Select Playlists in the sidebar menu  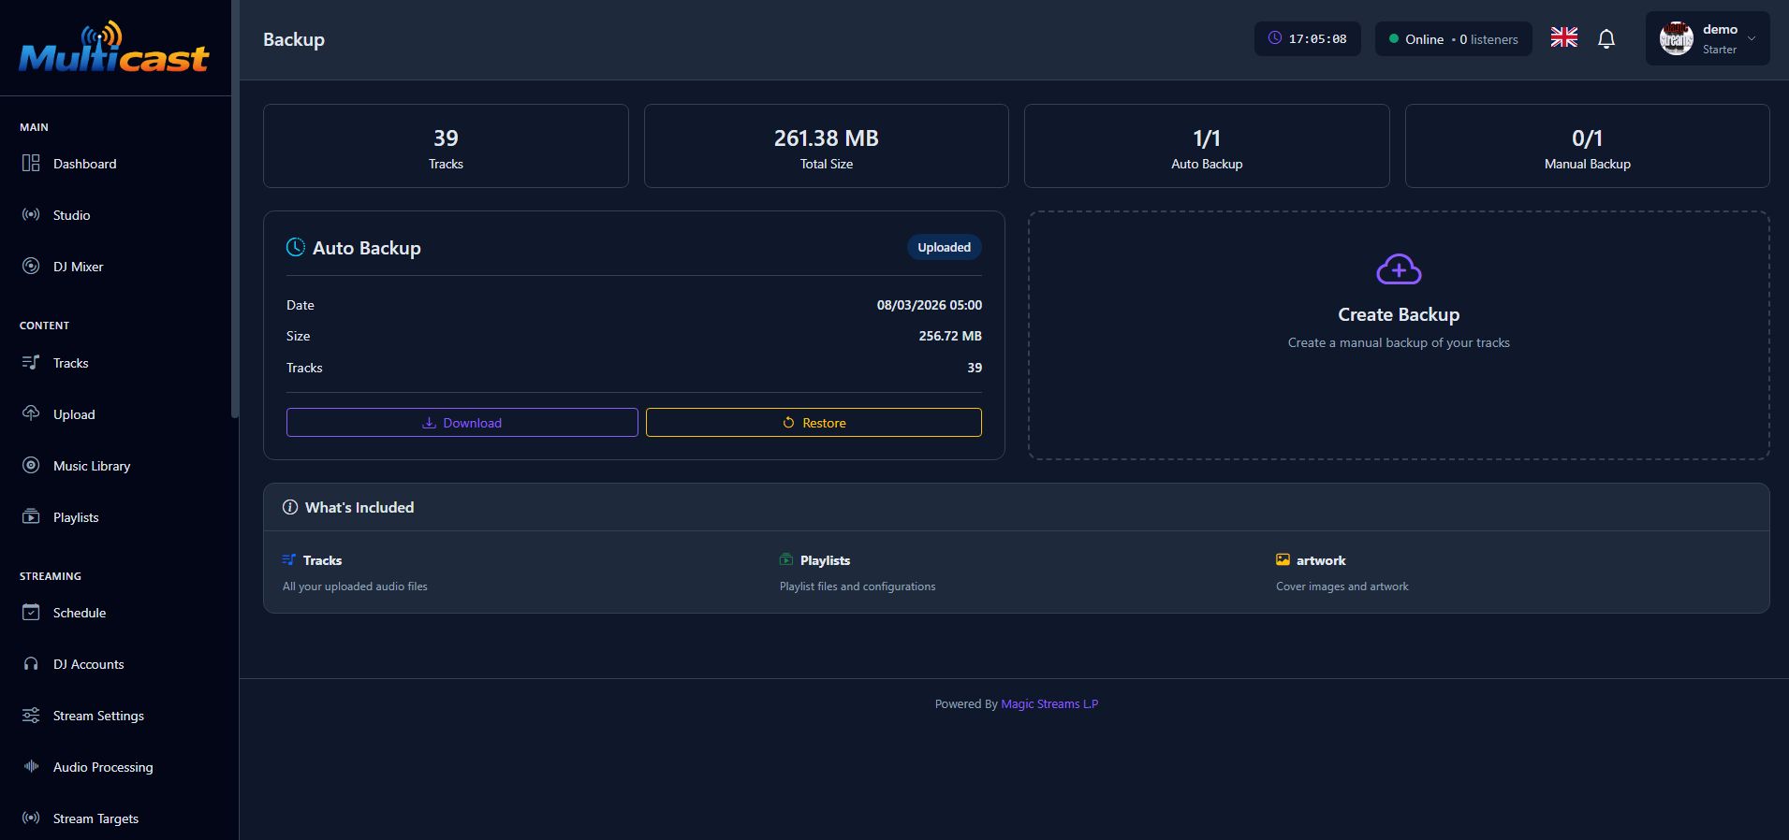[x=75, y=517]
